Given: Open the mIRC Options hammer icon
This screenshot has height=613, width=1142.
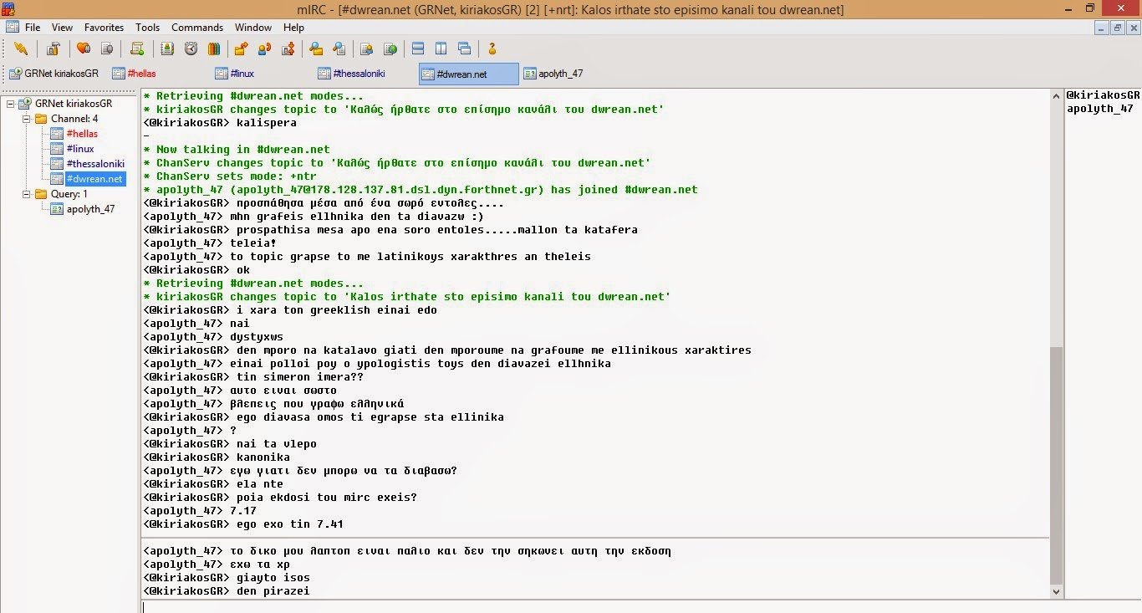Looking at the screenshot, I should point(54,49).
